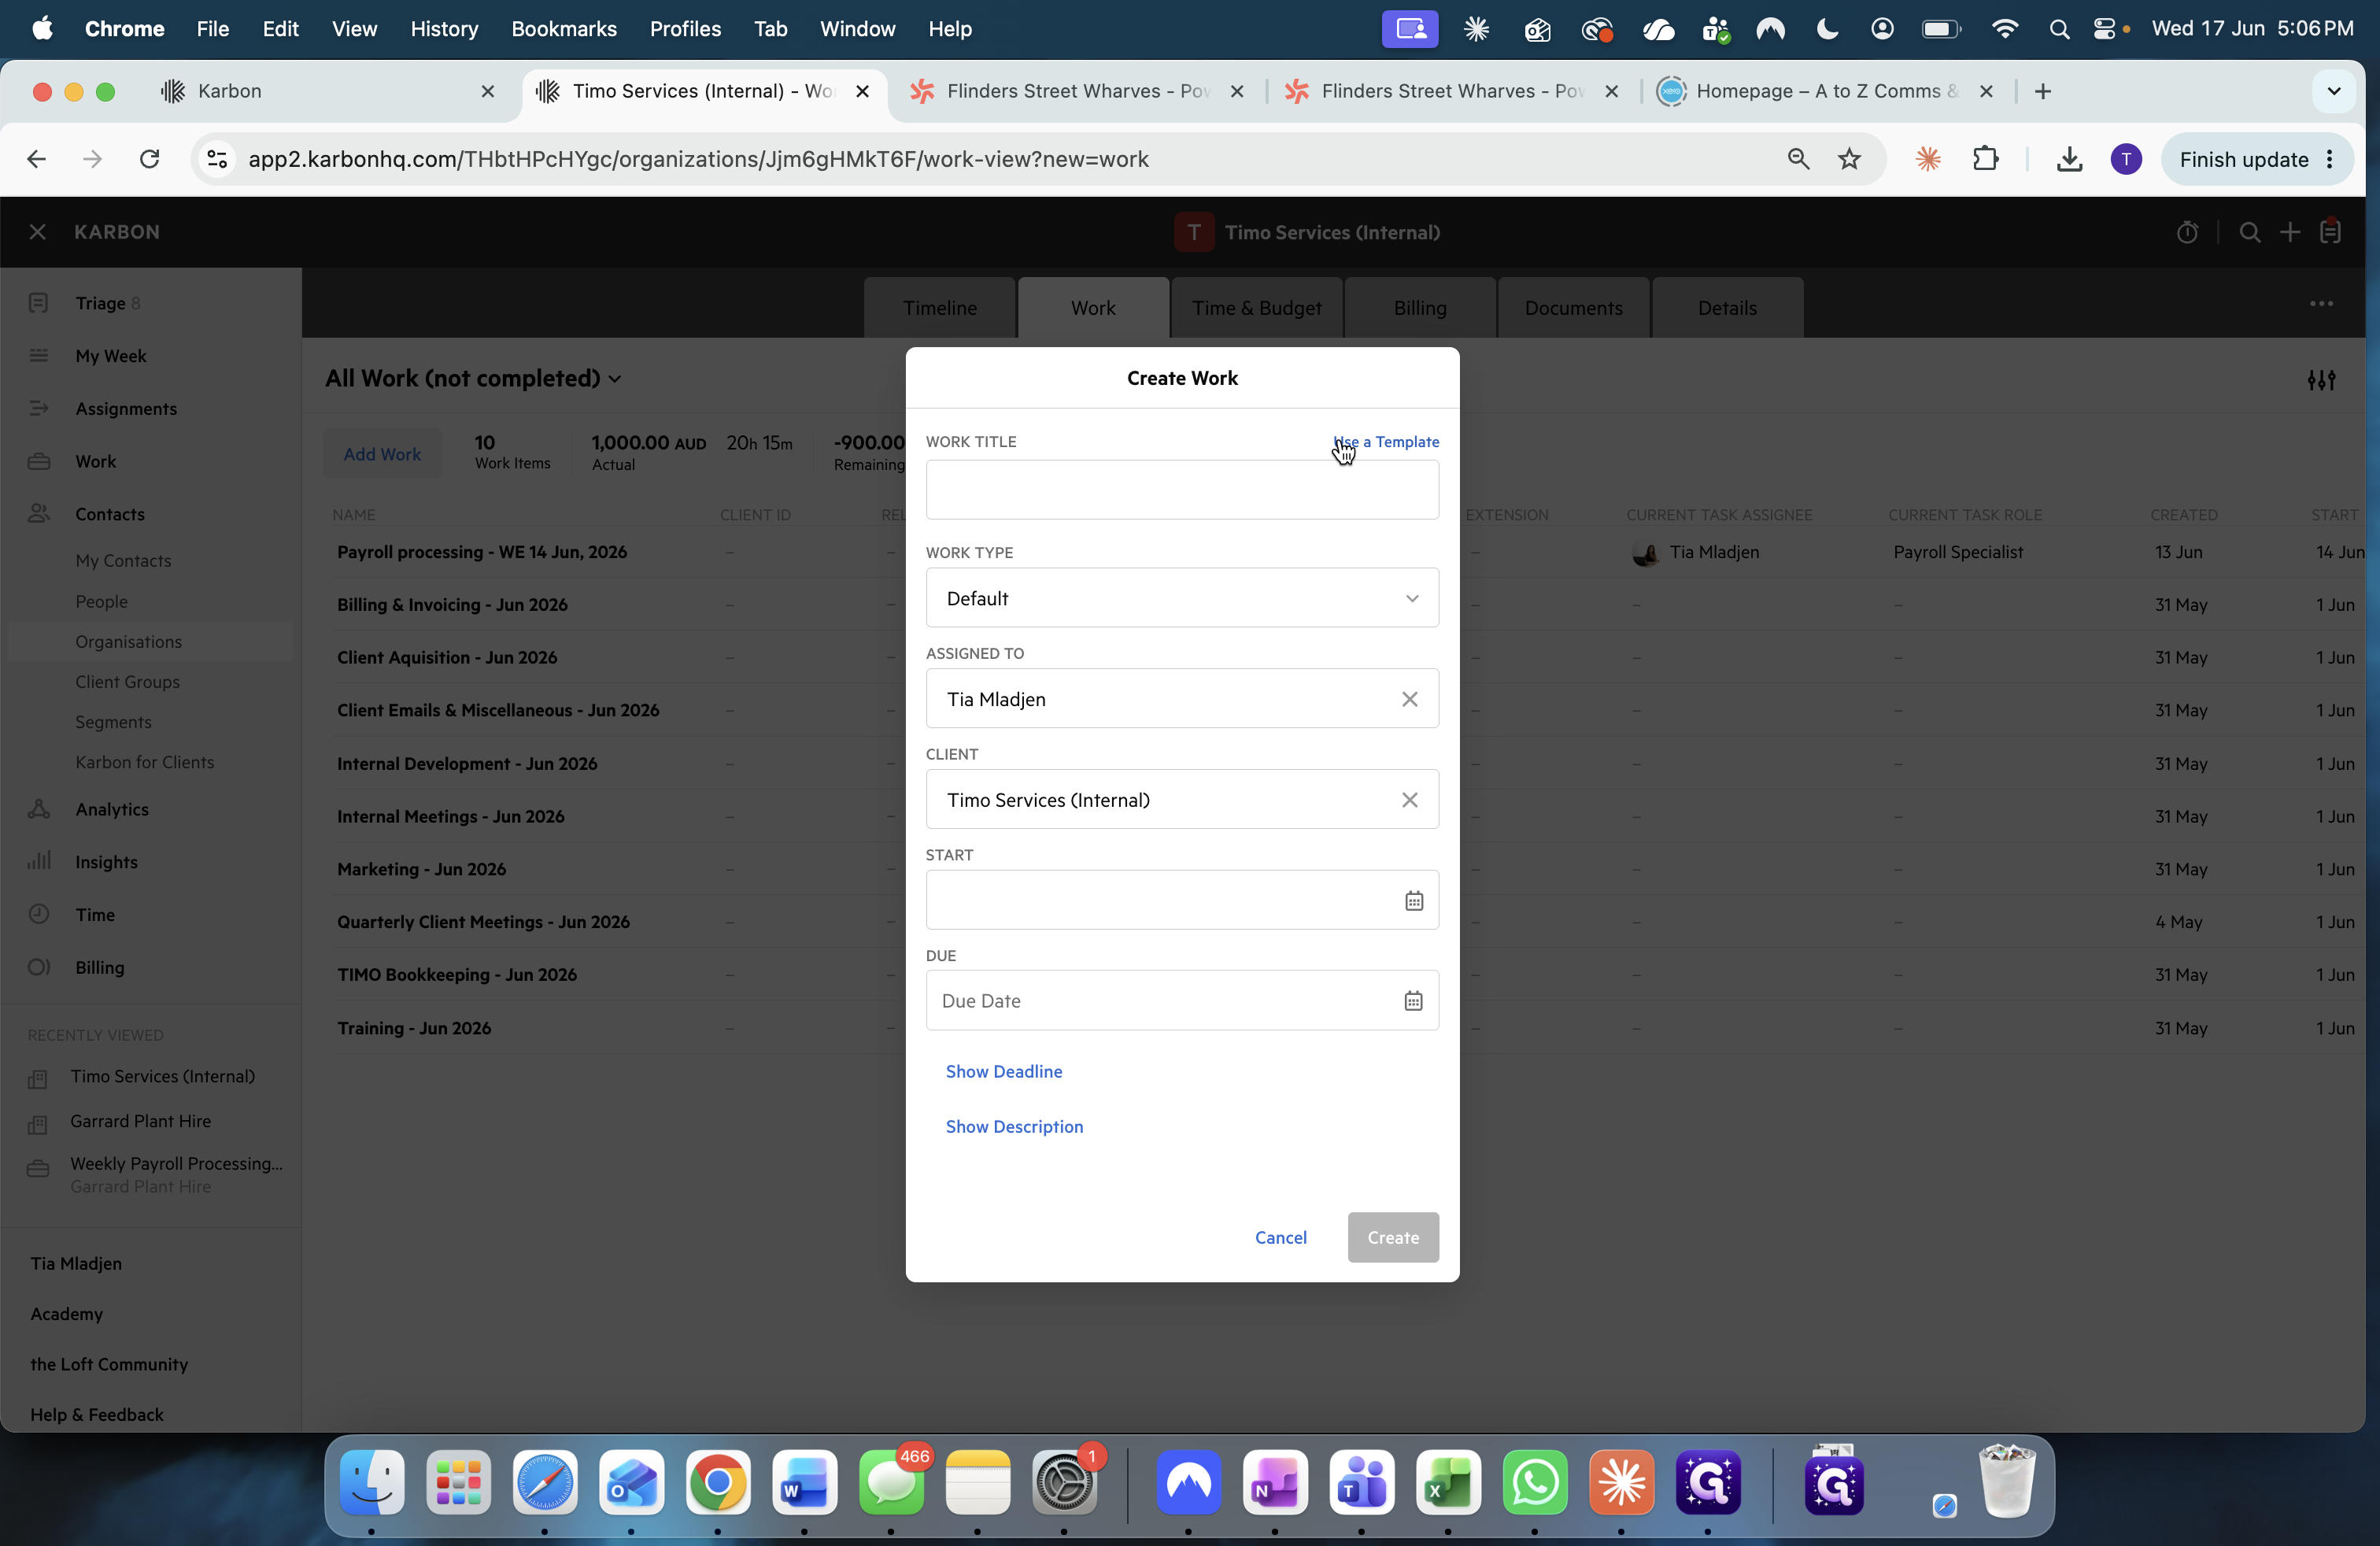Screen dimensions: 2380x1546
Task: Switch to the Details tab
Action: click(x=1727, y=308)
